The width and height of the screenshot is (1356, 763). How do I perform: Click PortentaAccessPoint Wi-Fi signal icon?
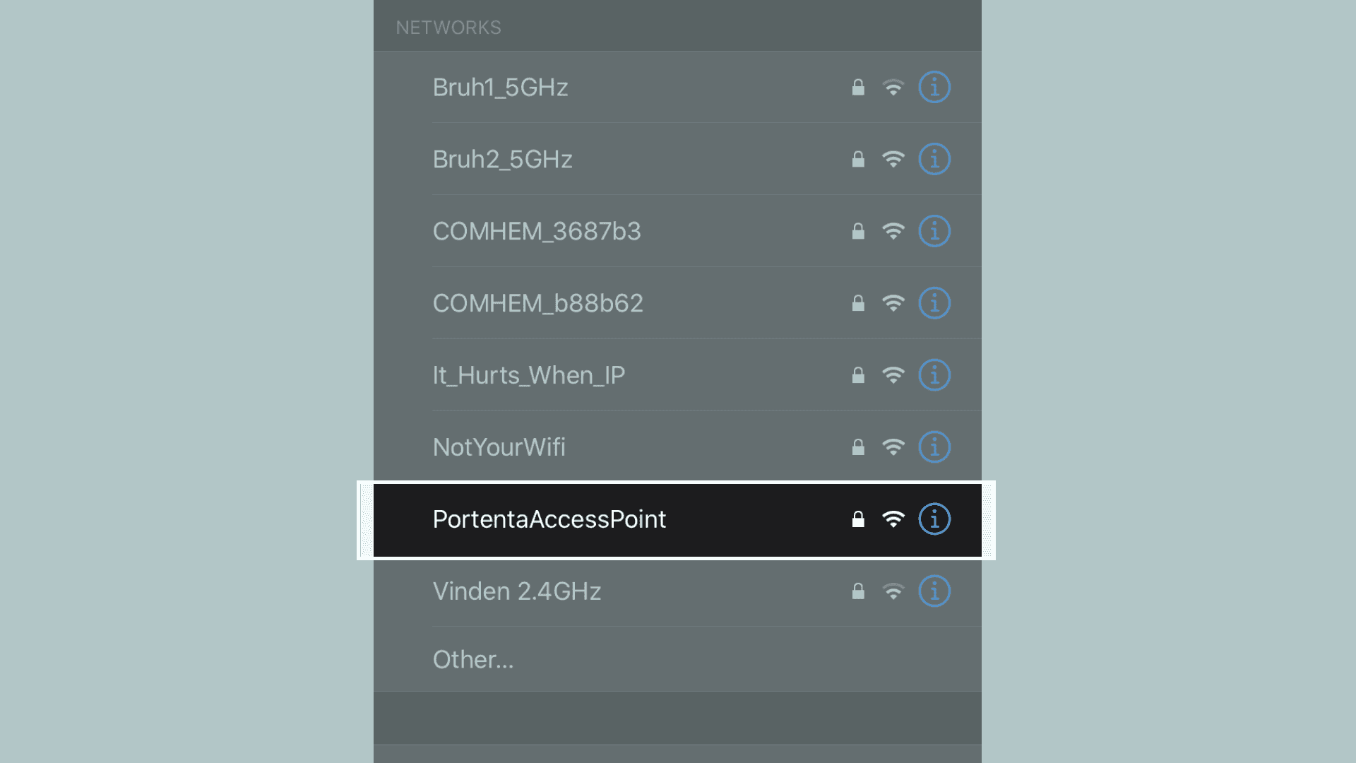coord(893,519)
